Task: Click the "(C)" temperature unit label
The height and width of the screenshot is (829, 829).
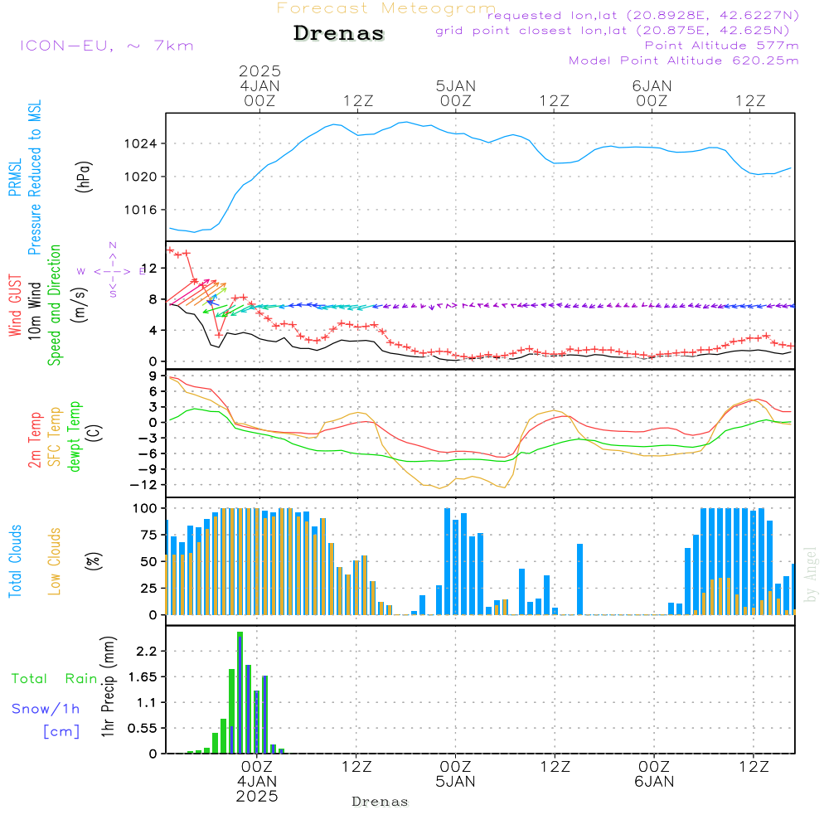Action: pyautogui.click(x=95, y=434)
